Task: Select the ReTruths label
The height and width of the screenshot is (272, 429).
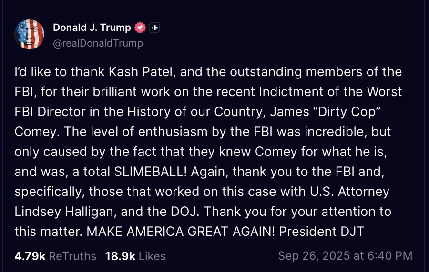Action: [72, 256]
